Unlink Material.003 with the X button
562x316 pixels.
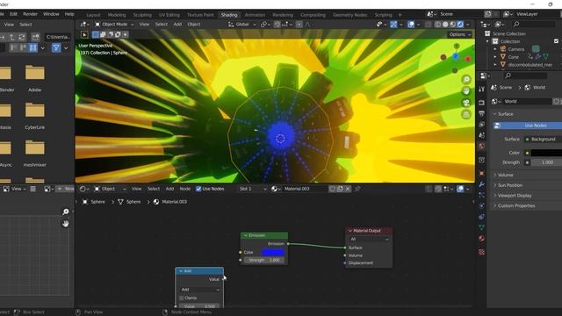click(348, 189)
